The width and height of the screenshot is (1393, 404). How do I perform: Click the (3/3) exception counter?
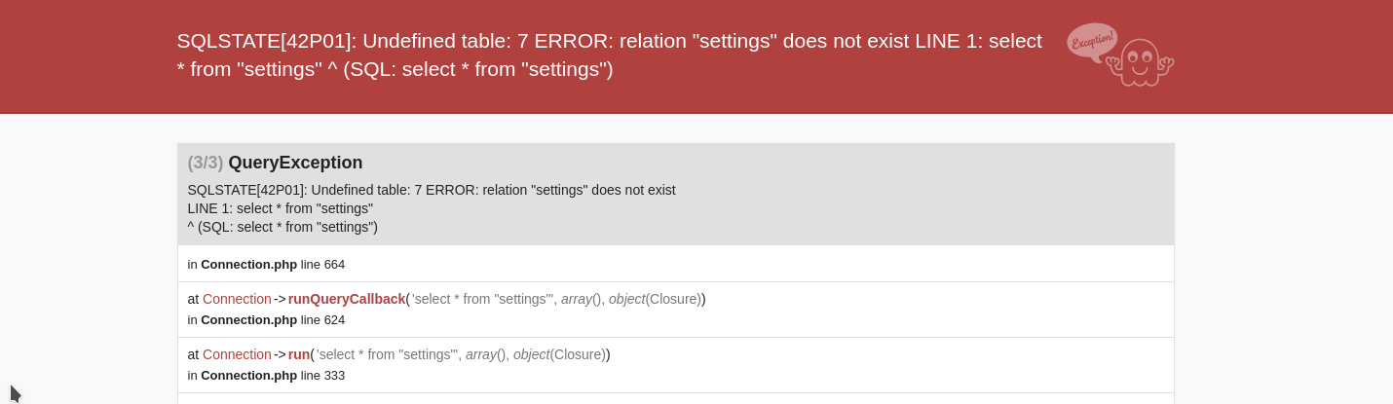tap(206, 163)
